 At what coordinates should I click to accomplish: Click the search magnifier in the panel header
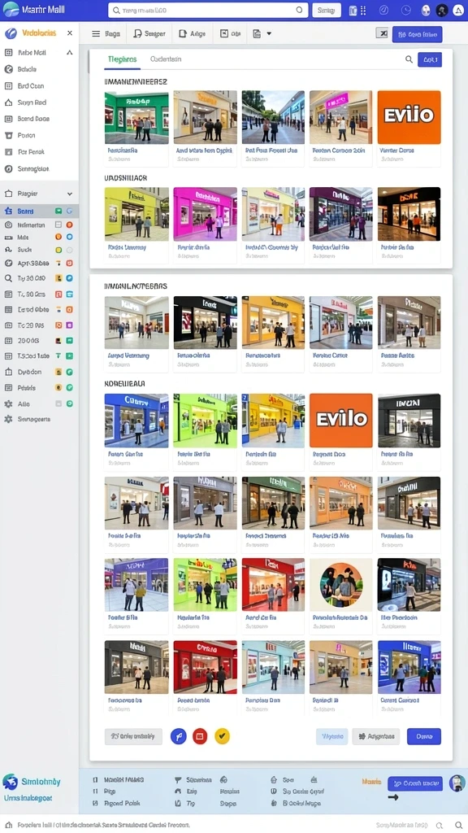tap(409, 59)
